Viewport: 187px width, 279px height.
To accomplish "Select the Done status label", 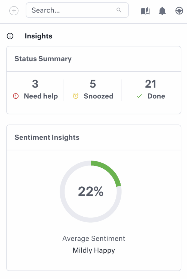I will [x=156, y=96].
